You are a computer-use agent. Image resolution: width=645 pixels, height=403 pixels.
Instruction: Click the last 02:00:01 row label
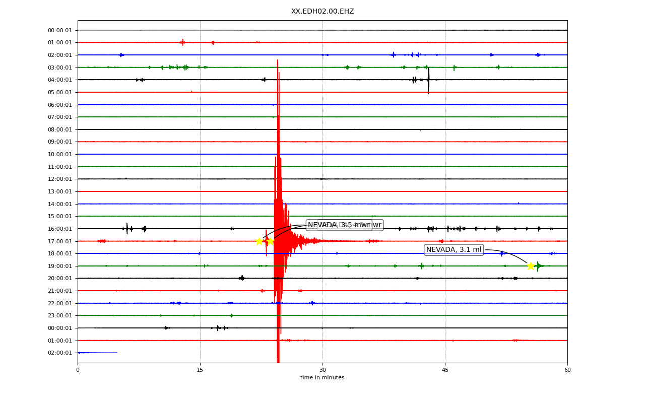coord(60,353)
